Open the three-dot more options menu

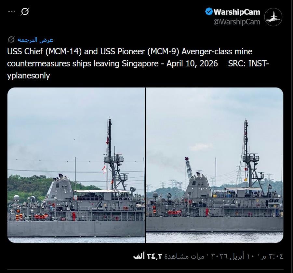pos(12,12)
